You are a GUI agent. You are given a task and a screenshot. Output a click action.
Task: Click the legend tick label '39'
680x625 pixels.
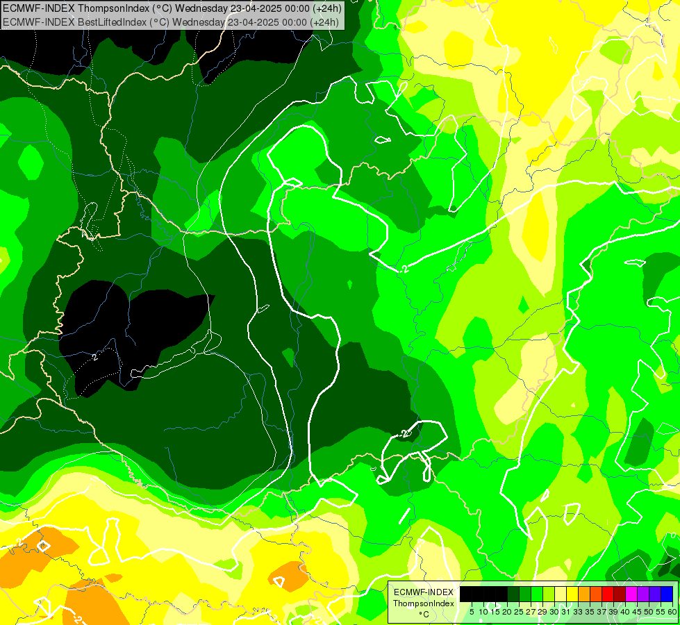613,612
